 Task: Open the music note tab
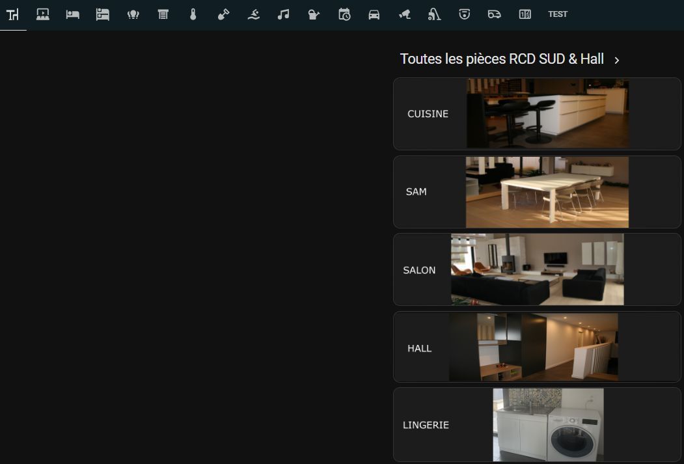(284, 14)
